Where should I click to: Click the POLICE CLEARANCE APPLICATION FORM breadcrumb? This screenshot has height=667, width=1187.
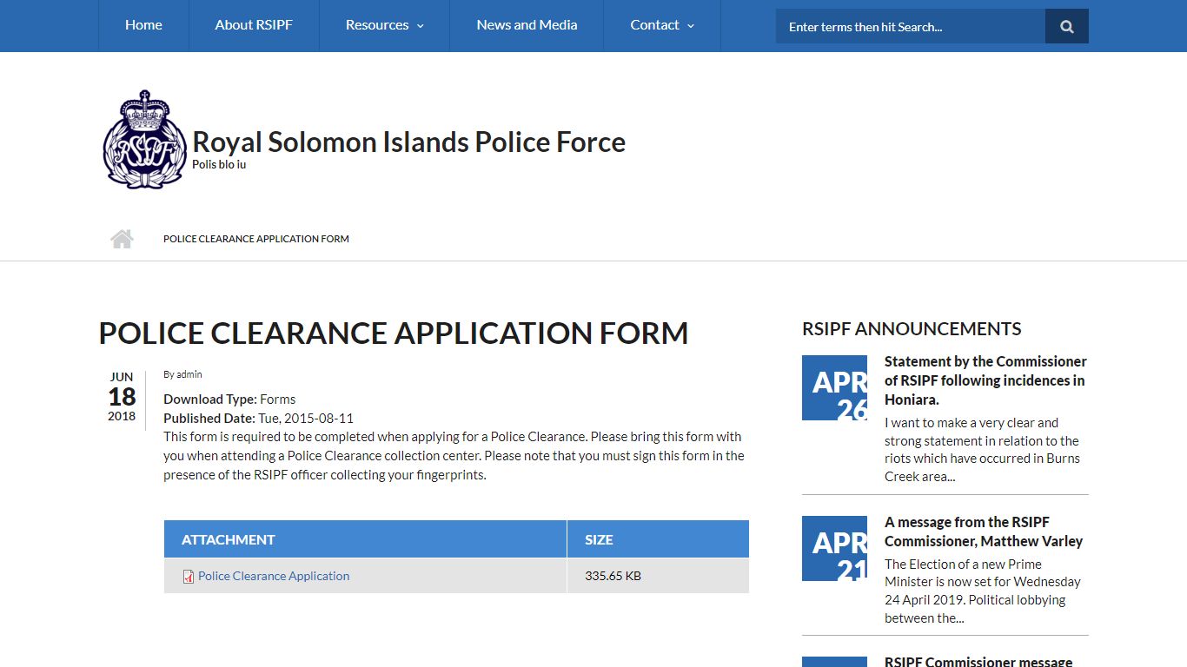[x=256, y=239]
